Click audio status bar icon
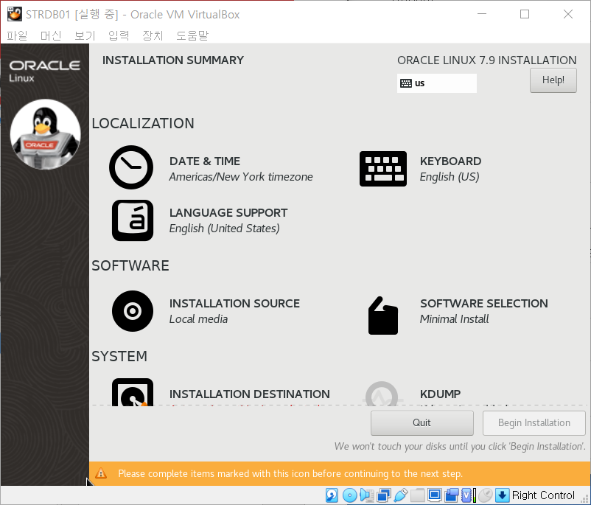591x505 pixels. (x=367, y=495)
